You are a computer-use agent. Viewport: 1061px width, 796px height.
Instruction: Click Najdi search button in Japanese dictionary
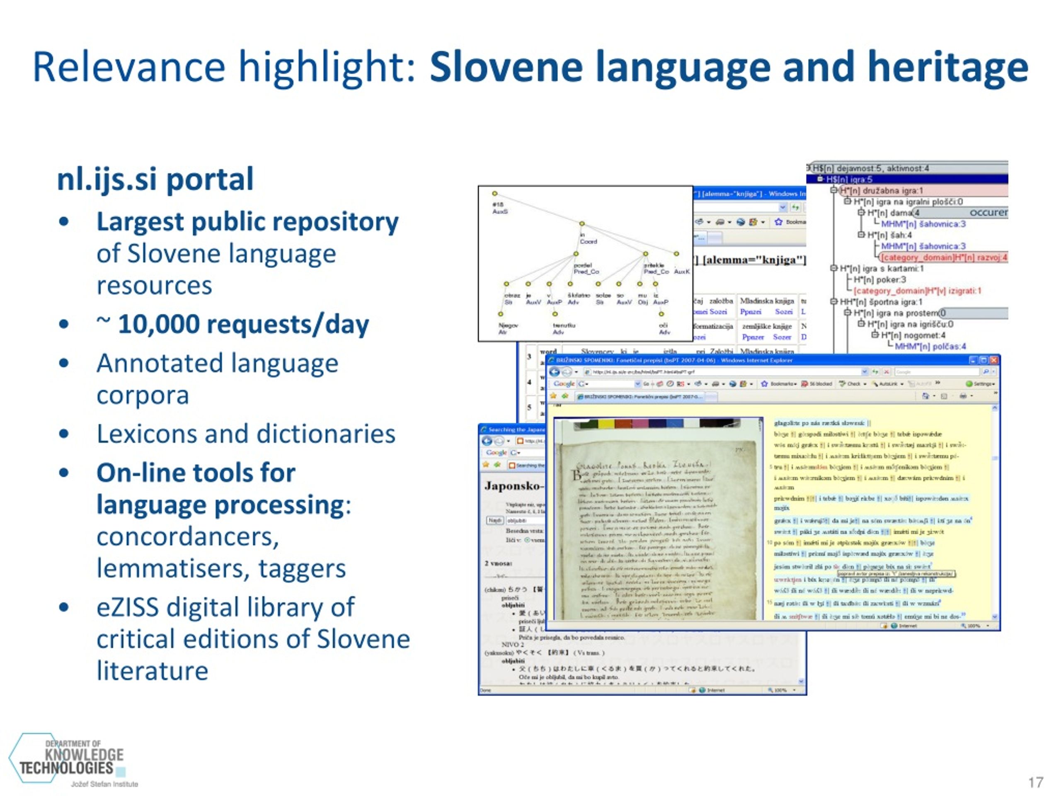[495, 521]
